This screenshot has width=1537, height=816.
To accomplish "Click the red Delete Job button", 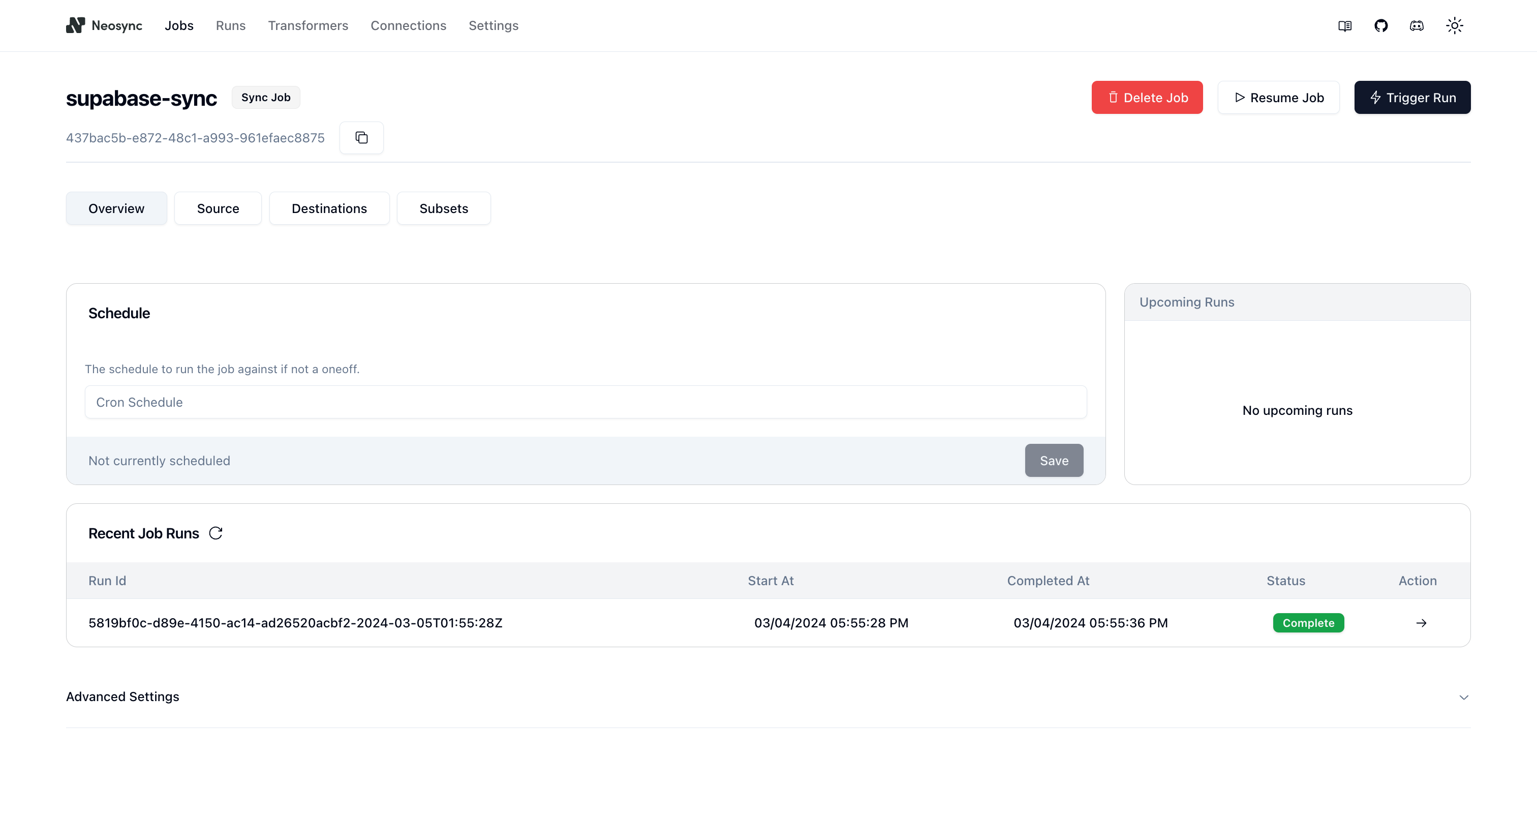I will pos(1147,97).
